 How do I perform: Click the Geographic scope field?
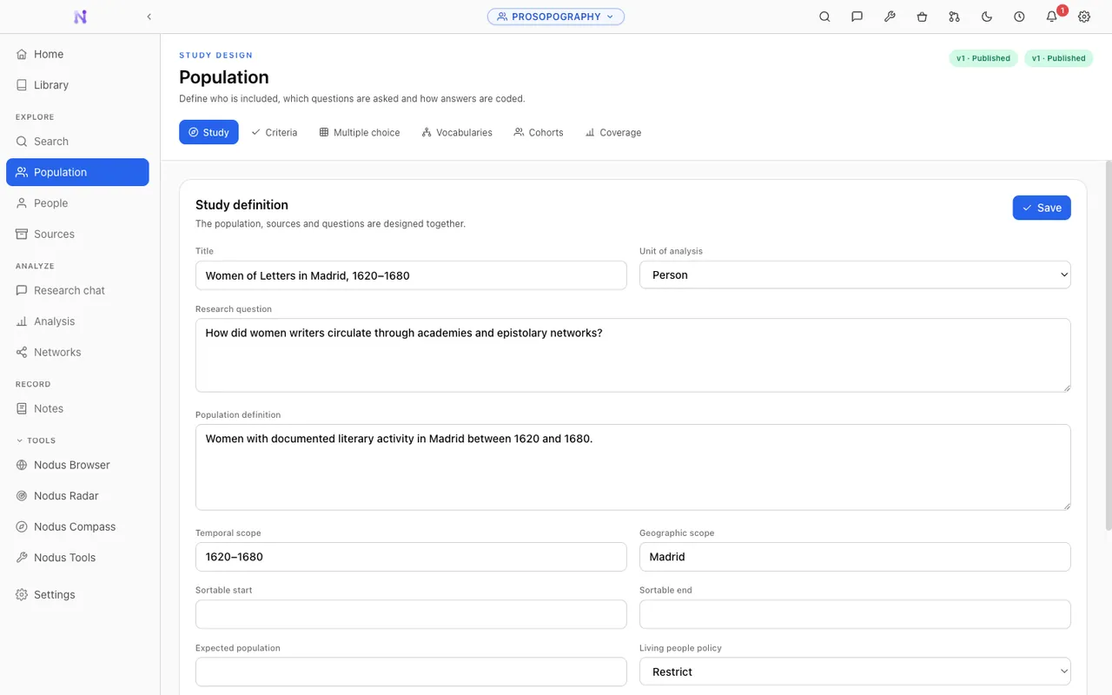(855, 557)
